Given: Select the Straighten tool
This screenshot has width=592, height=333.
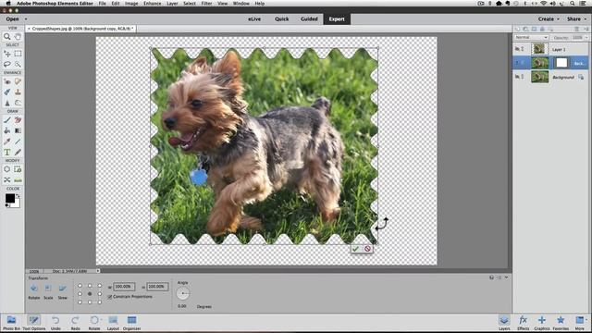Looking at the screenshot, I should point(18,180).
